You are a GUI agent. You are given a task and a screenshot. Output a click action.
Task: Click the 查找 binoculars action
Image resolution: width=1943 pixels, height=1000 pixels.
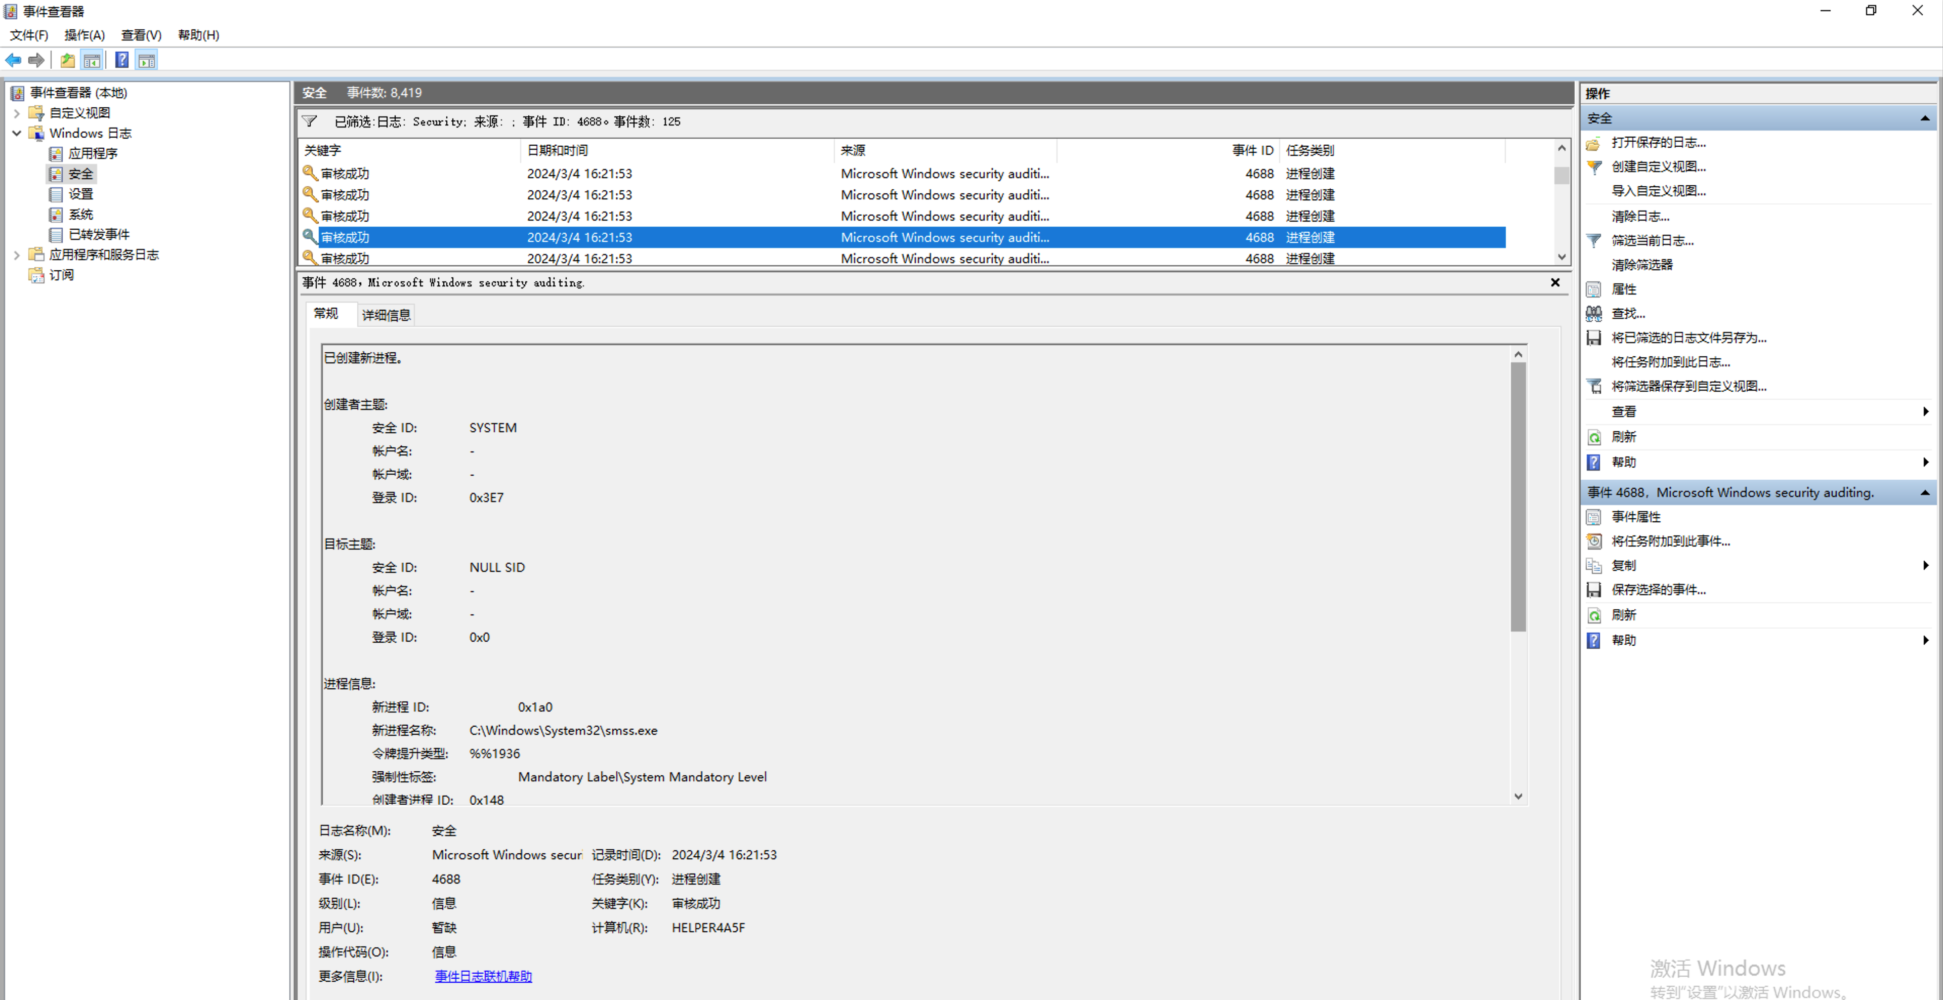pos(1628,313)
